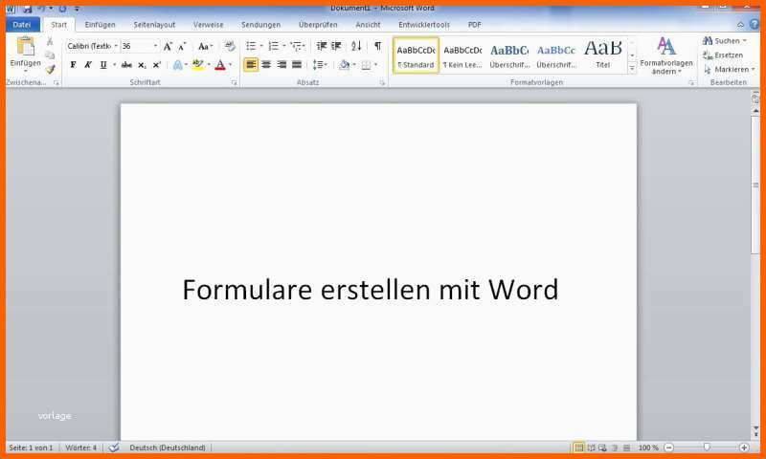766x459 pixels.
Task: Toggle italic formatting (K)
Action: [x=88, y=65]
